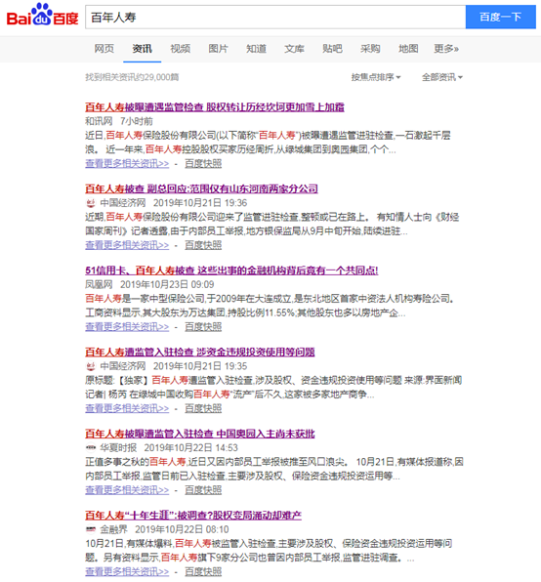Image resolution: width=541 pixels, height=582 pixels.
Task: Open headline 百年人寿被查 副总回应
Action: point(201,188)
